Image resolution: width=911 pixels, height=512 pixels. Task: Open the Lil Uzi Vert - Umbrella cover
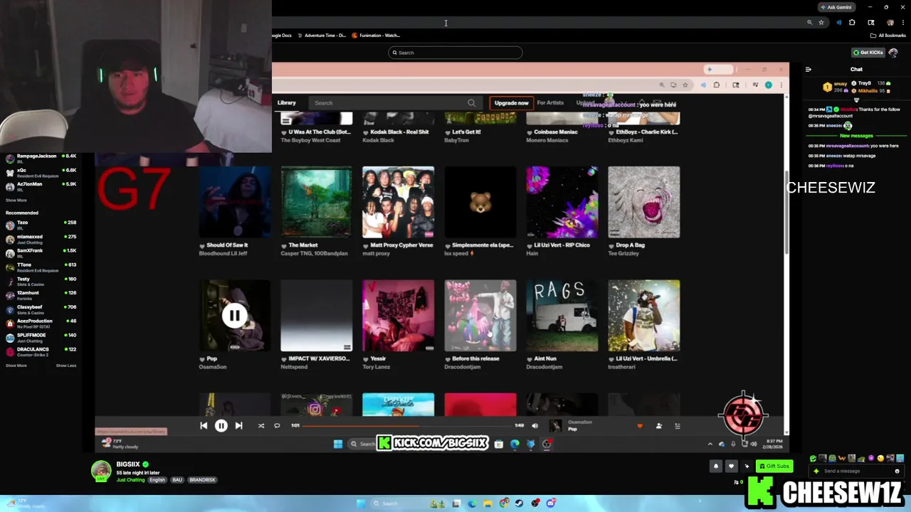coord(644,316)
